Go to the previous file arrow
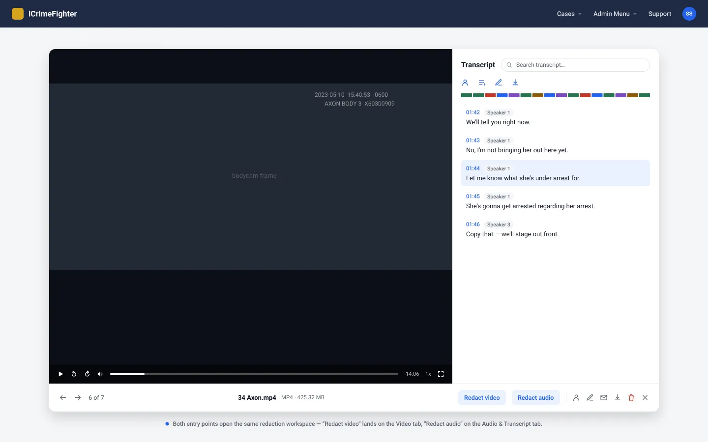This screenshot has width=708, height=442. tap(63, 398)
